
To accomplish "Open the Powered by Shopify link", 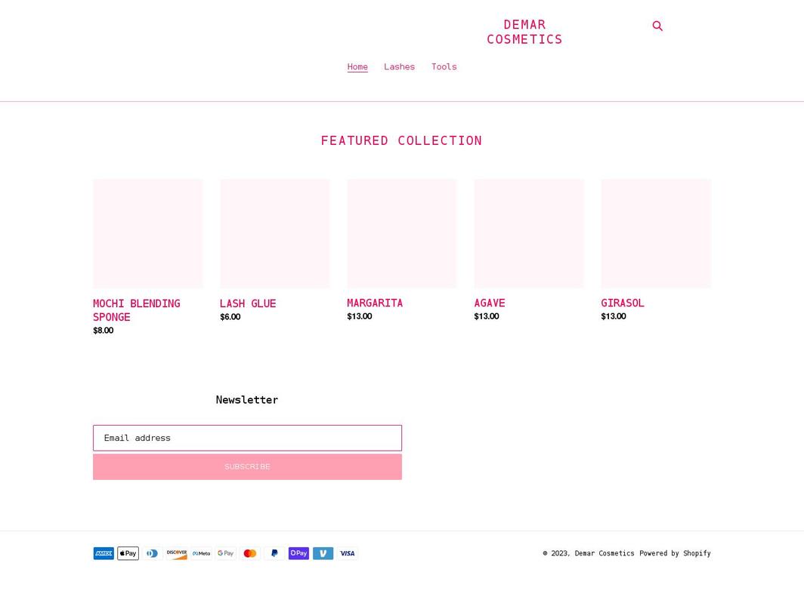I will (x=675, y=553).
